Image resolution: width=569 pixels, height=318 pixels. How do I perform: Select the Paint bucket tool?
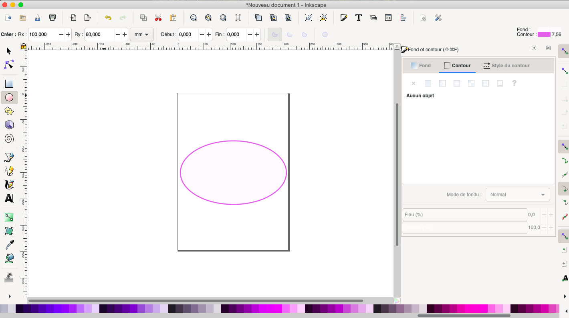[x=9, y=258]
